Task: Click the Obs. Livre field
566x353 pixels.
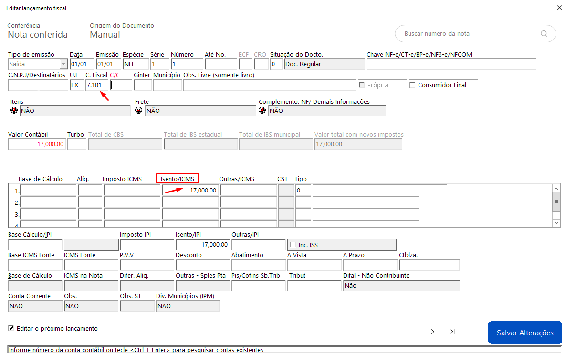Action: (x=270, y=85)
